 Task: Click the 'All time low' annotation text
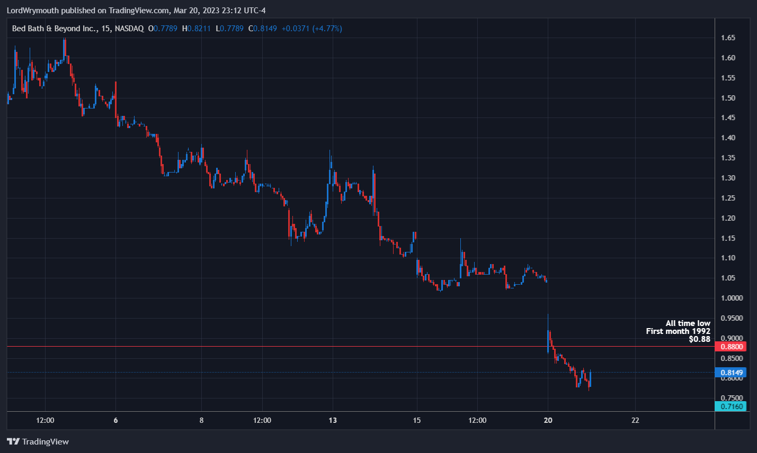click(688, 323)
